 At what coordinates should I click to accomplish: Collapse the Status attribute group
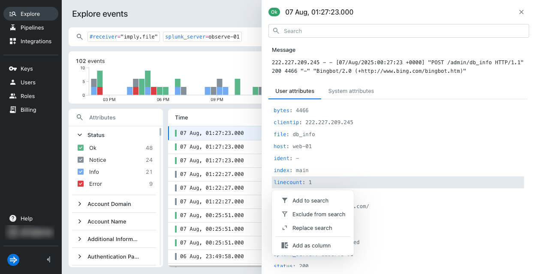[x=80, y=135]
